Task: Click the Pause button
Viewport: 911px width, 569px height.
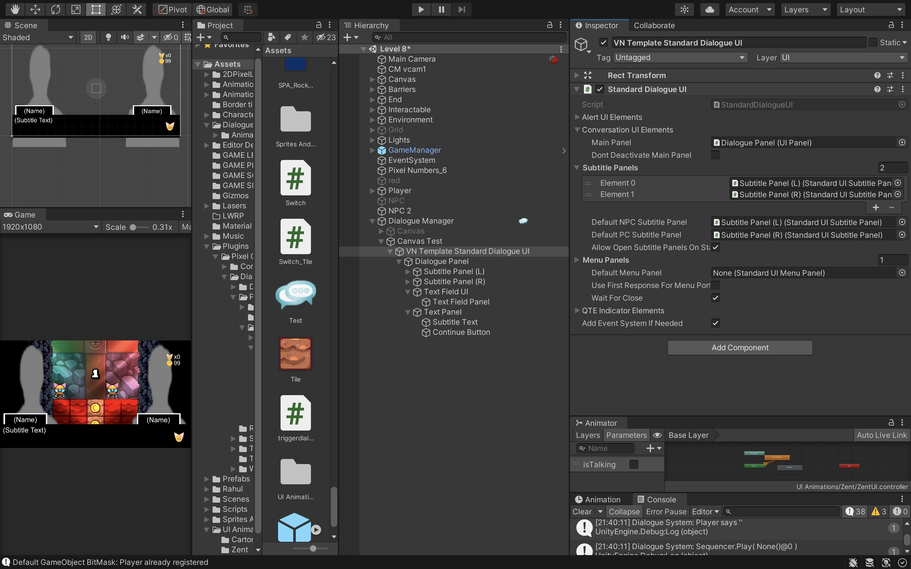Action: click(x=441, y=9)
